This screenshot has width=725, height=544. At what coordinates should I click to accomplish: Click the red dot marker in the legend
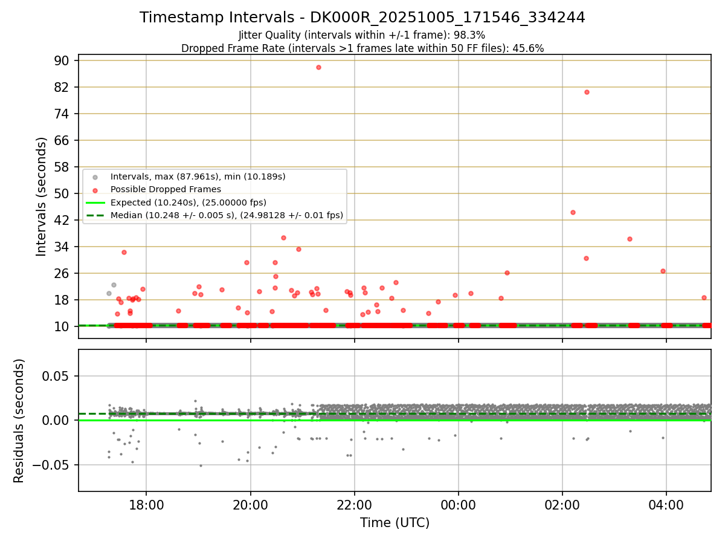pos(95,190)
